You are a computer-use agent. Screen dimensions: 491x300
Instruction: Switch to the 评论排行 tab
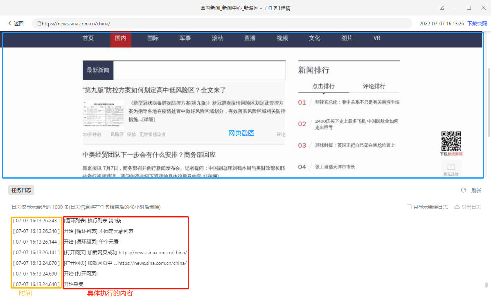tap(374, 86)
